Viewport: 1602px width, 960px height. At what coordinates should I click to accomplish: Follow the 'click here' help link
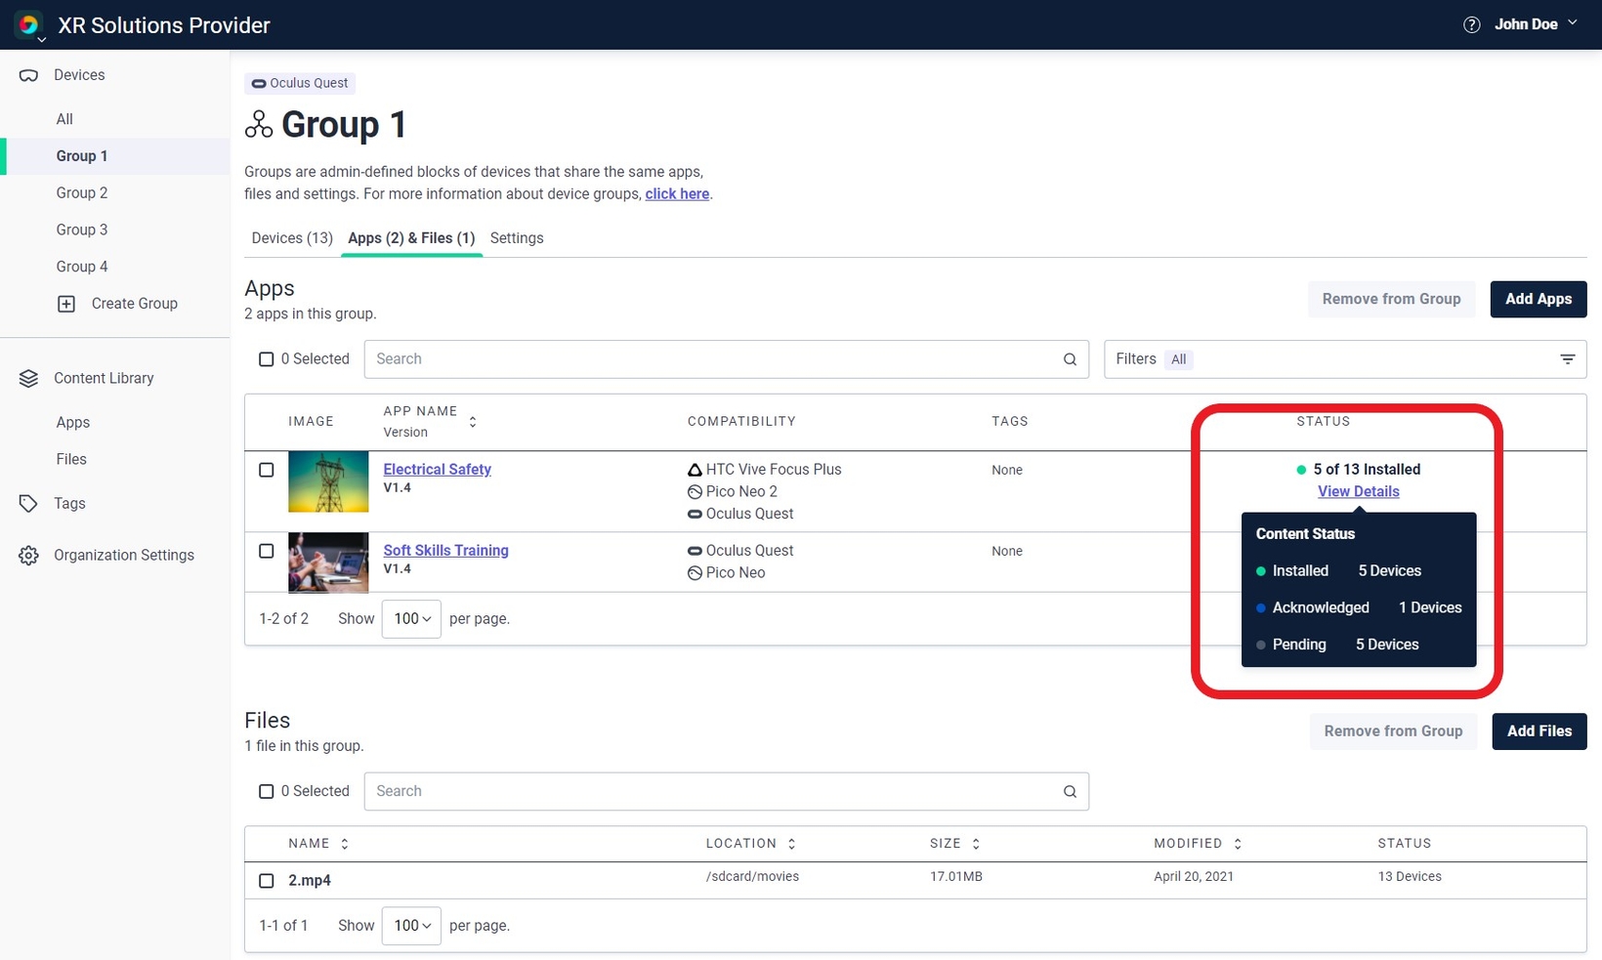(x=677, y=194)
